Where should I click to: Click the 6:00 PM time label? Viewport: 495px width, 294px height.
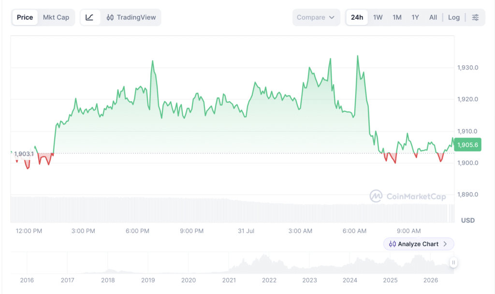point(137,231)
